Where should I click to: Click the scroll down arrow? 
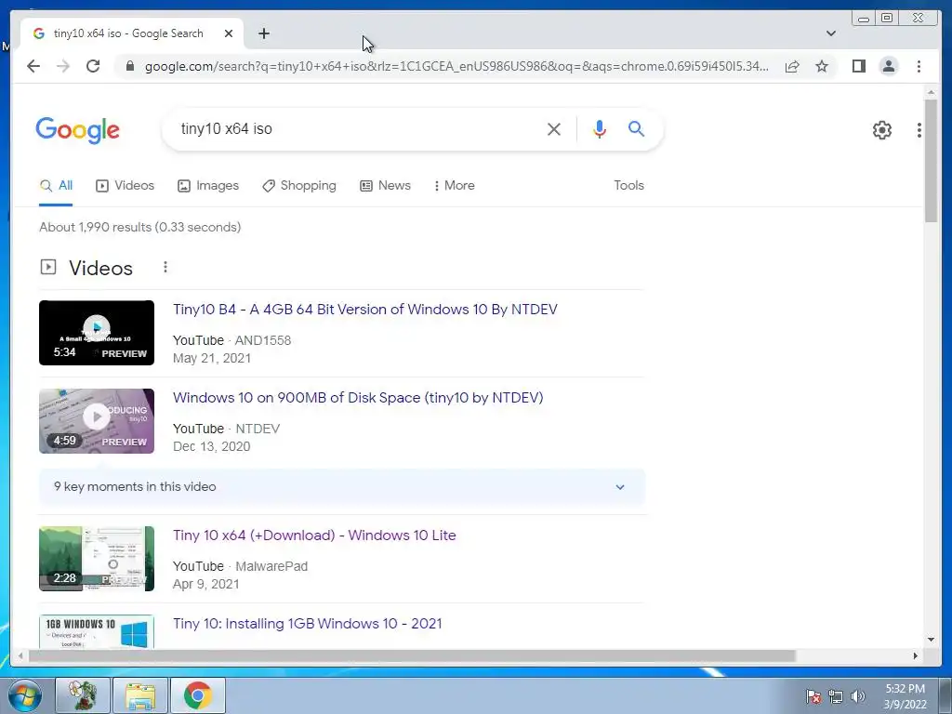(x=931, y=640)
